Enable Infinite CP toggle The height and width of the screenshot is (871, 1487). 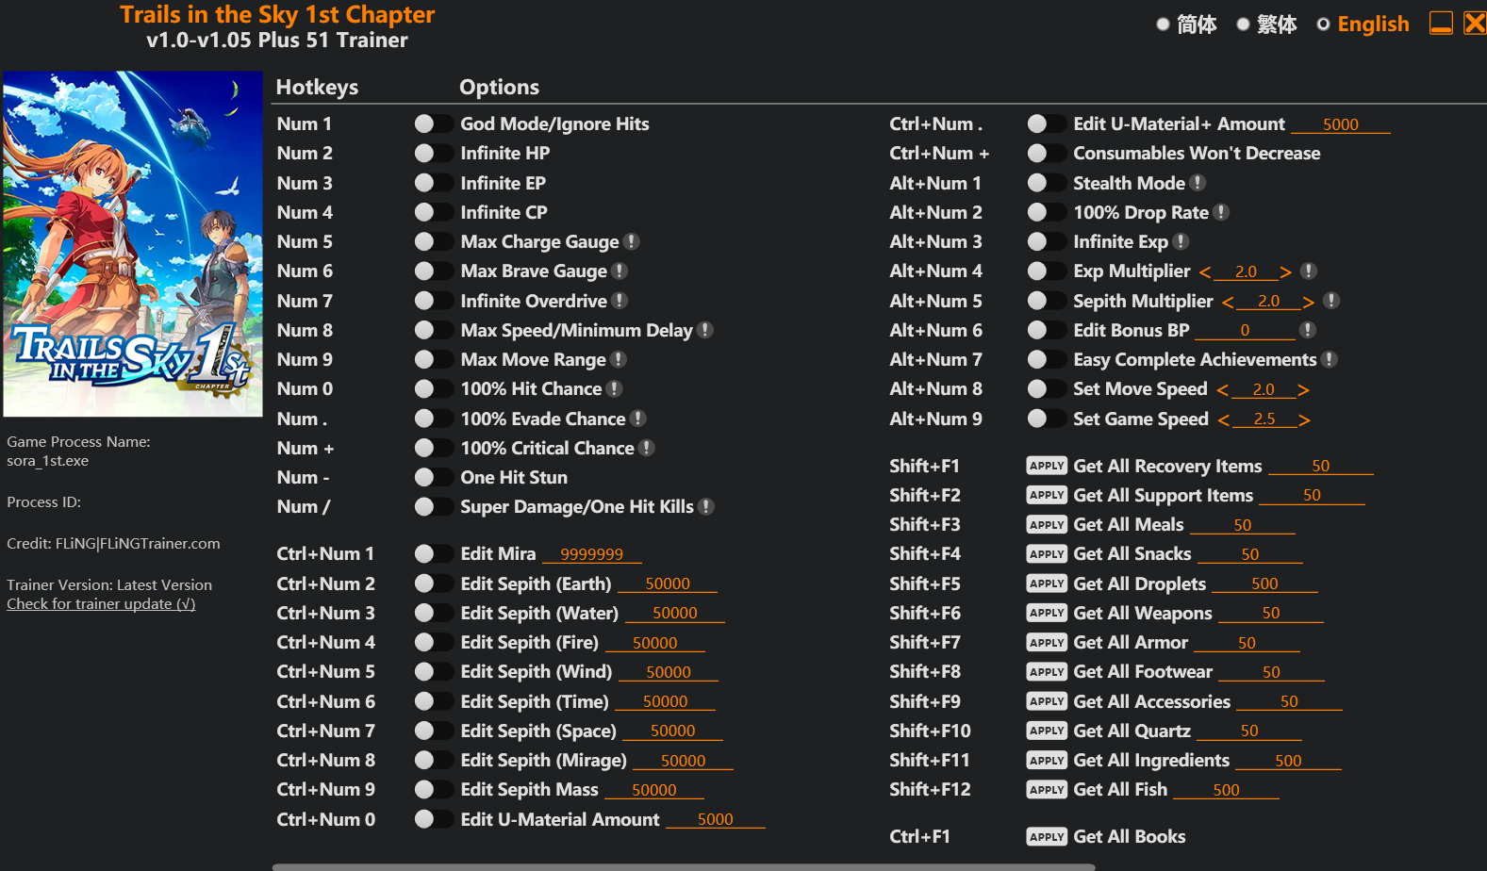434,212
